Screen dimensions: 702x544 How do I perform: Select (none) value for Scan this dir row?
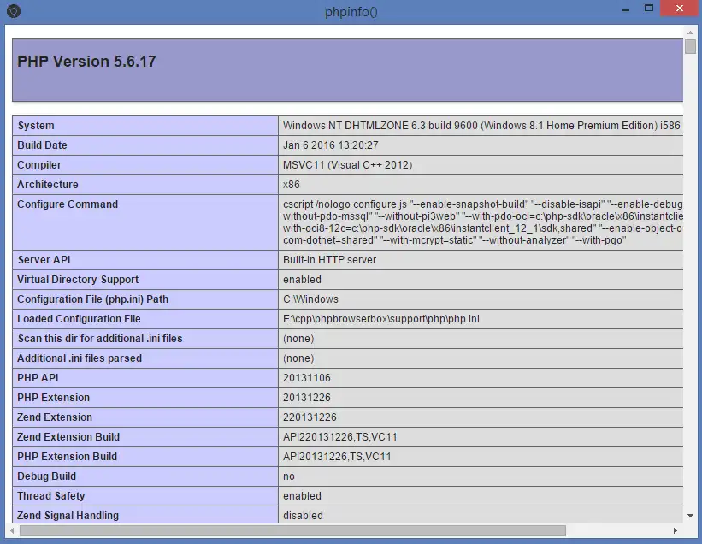pos(298,339)
